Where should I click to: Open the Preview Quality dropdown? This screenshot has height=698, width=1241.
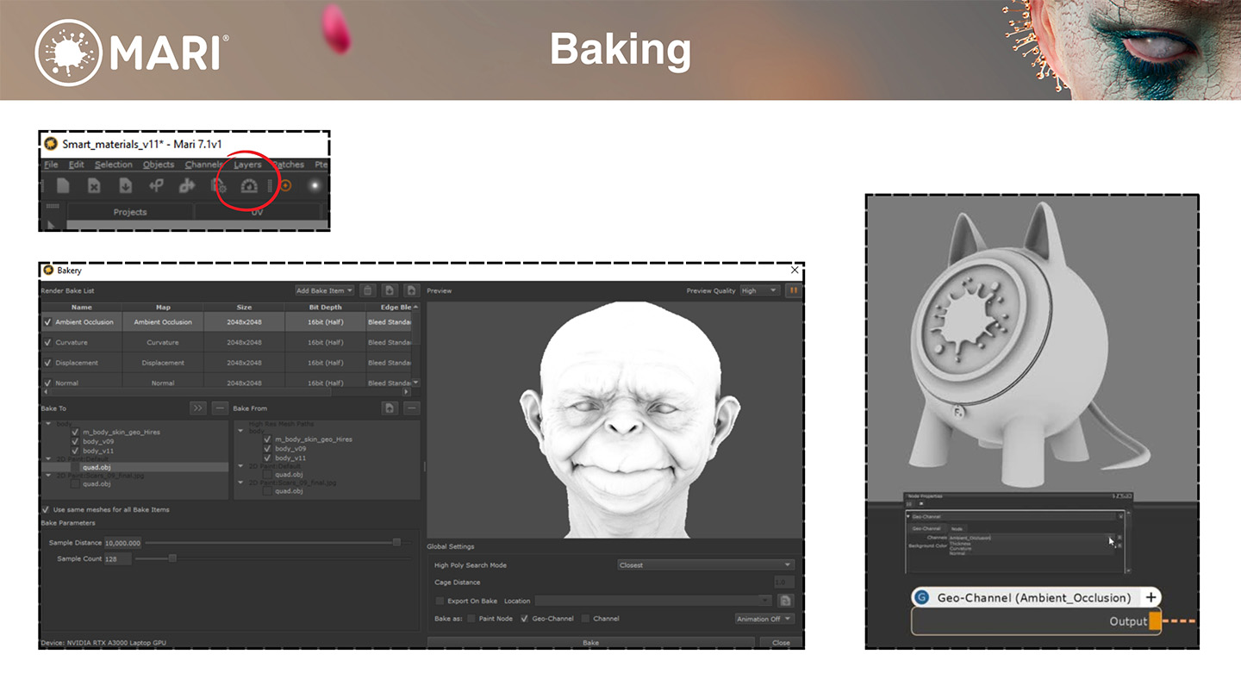pyautogui.click(x=759, y=291)
